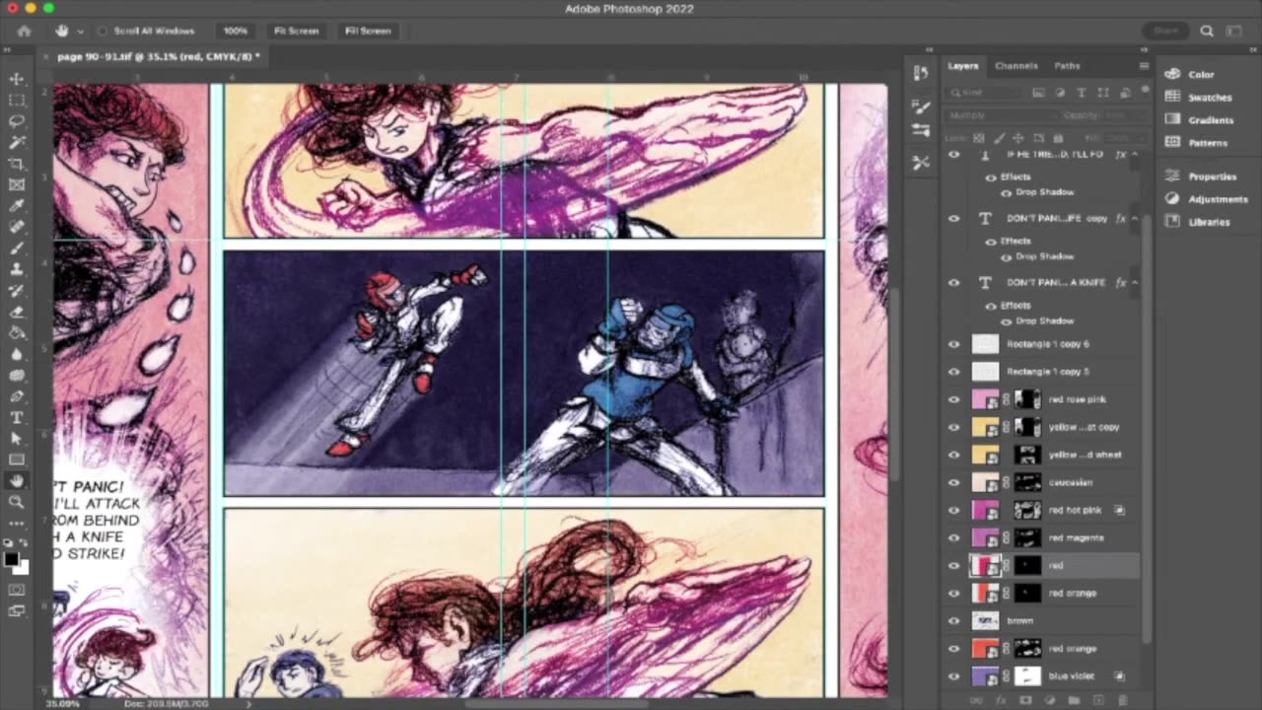
Task: Choose the Horizontal Type tool
Action: coord(17,417)
